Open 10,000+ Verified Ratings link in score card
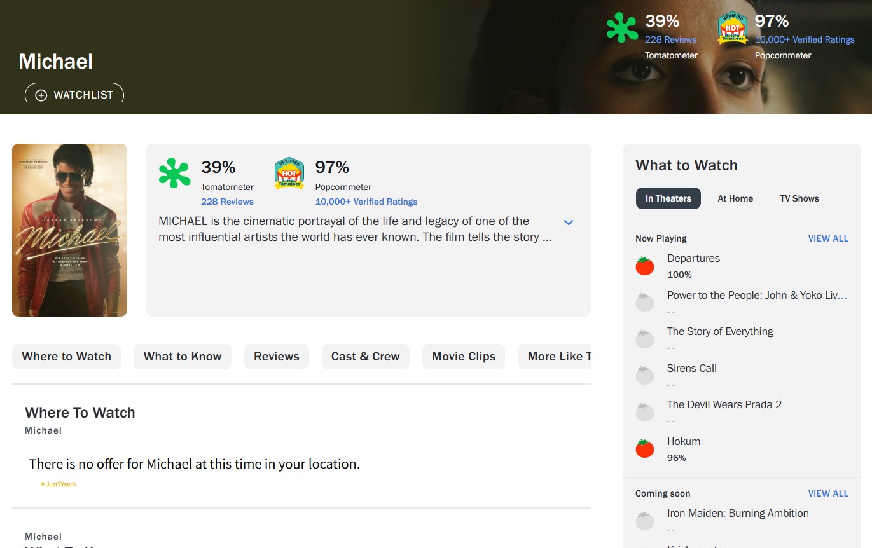Viewport: 872px width, 548px height. pyautogui.click(x=366, y=202)
